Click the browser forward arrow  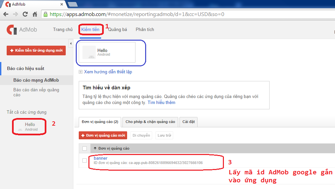pos(15,14)
